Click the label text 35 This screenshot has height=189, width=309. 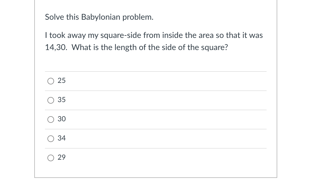click(x=62, y=100)
